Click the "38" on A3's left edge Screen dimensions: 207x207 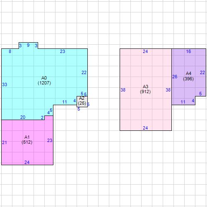[x=123, y=90]
